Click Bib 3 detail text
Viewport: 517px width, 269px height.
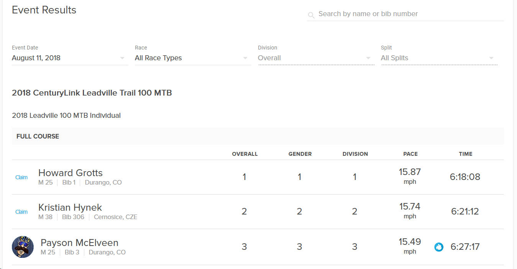(72, 252)
